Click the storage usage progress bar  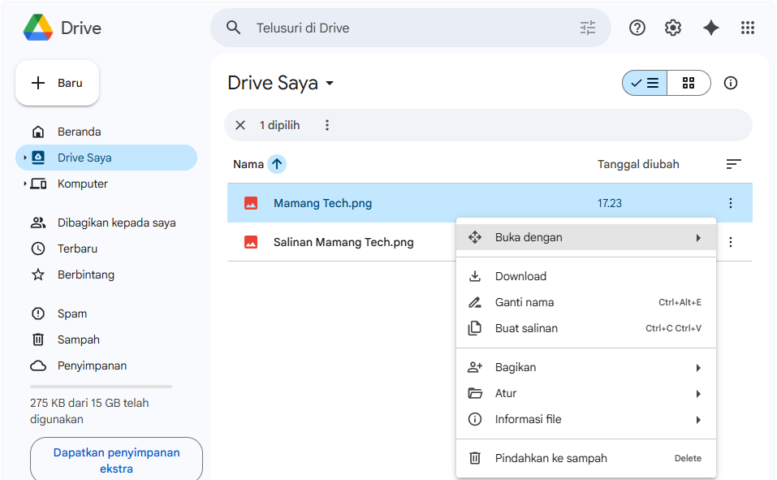(101, 387)
